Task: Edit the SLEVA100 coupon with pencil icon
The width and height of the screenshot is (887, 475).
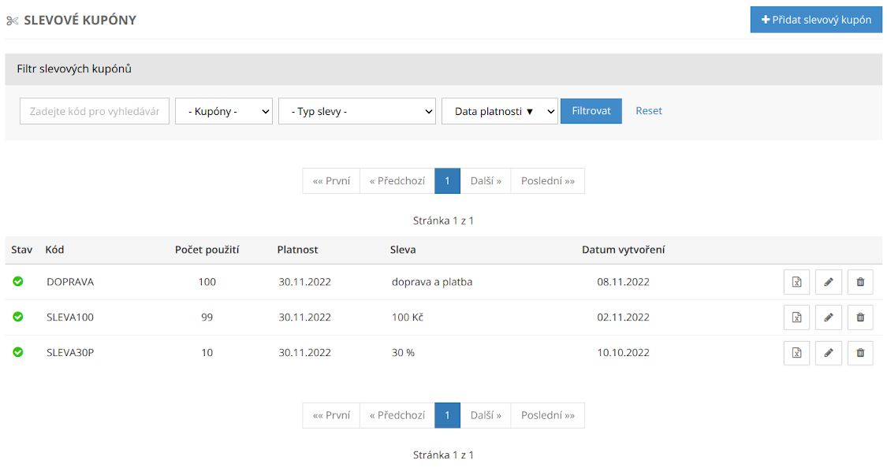Action: click(x=828, y=317)
